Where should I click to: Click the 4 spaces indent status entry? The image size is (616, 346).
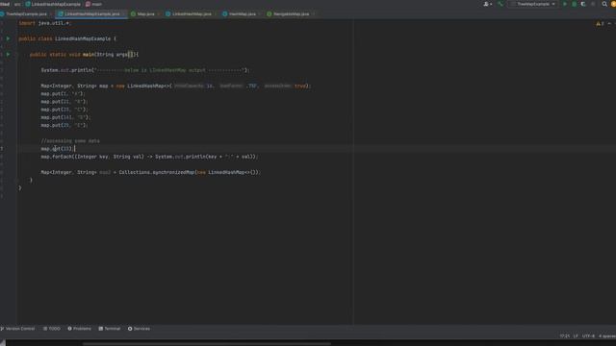607,336
